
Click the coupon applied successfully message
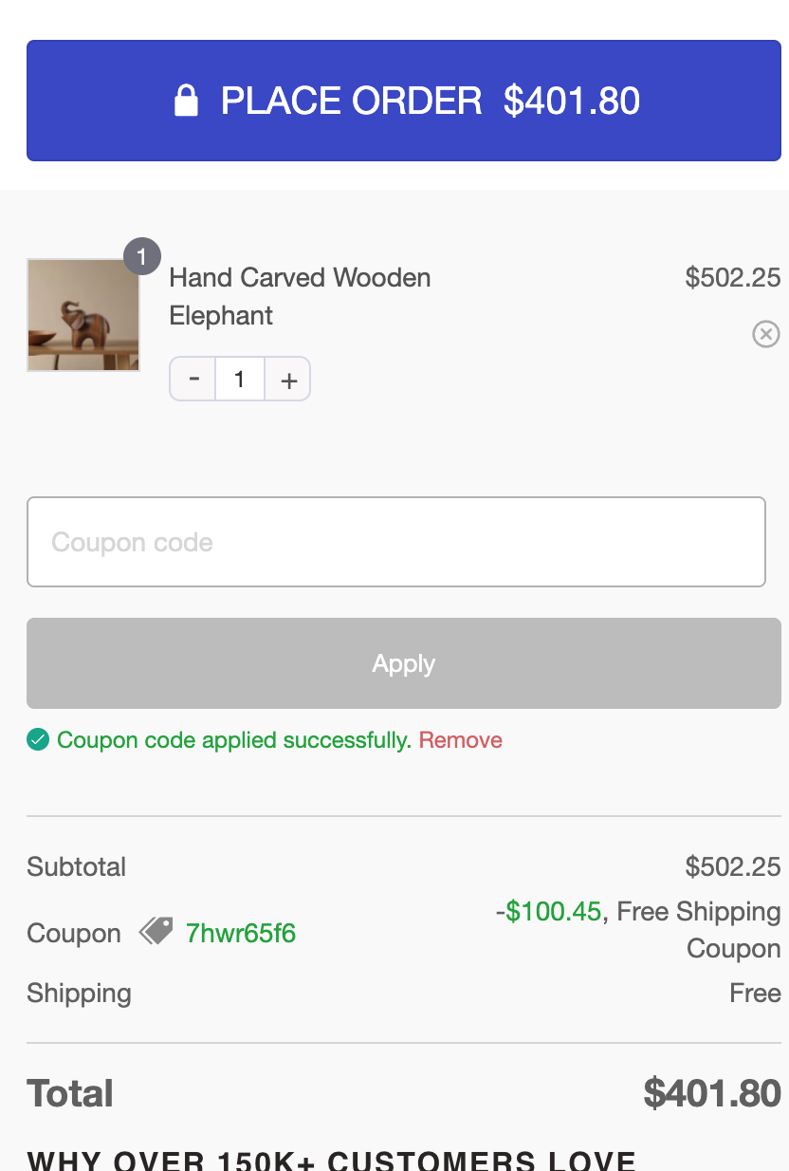pyautogui.click(x=234, y=740)
